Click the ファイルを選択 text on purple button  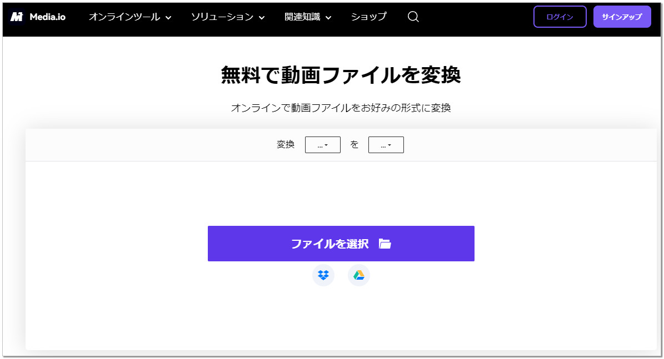pos(329,244)
